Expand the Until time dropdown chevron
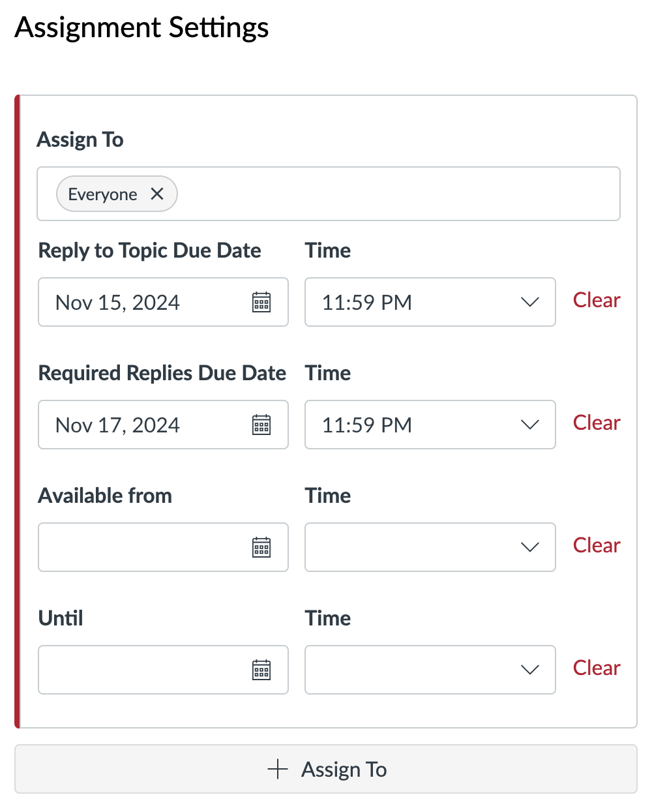The width and height of the screenshot is (652, 810). tap(530, 670)
